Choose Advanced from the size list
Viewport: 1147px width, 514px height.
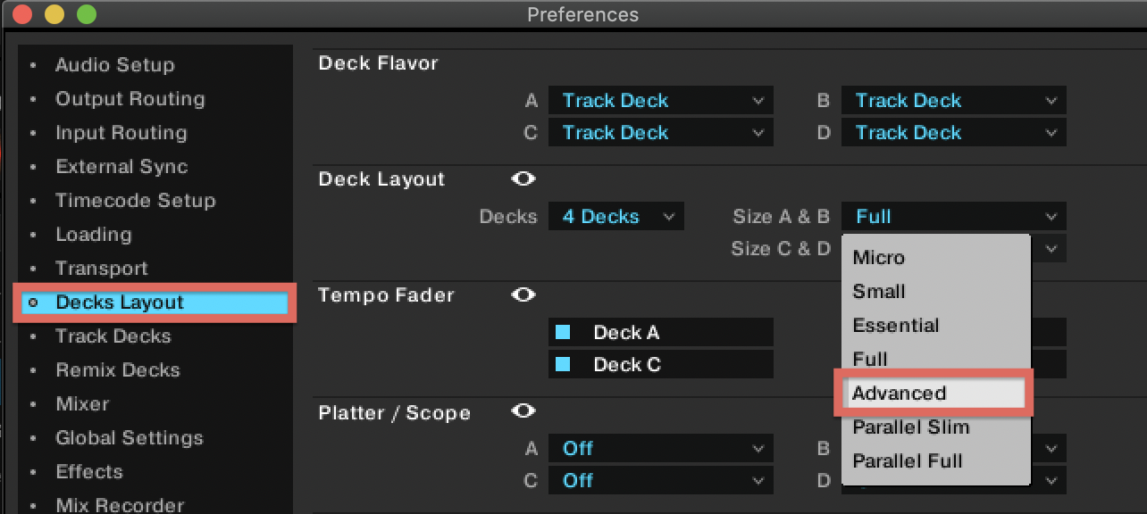pyautogui.click(x=934, y=394)
